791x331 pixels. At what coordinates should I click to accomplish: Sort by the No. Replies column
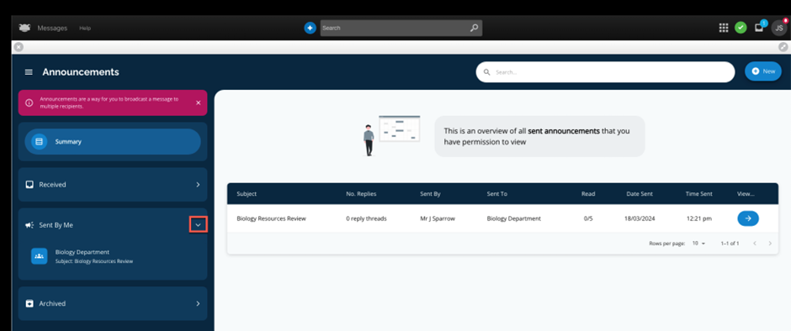361,193
